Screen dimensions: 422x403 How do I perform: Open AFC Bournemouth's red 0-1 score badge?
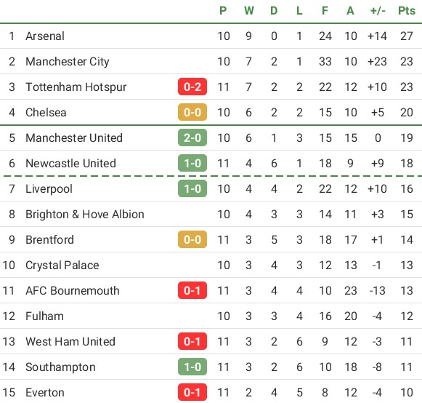click(192, 290)
